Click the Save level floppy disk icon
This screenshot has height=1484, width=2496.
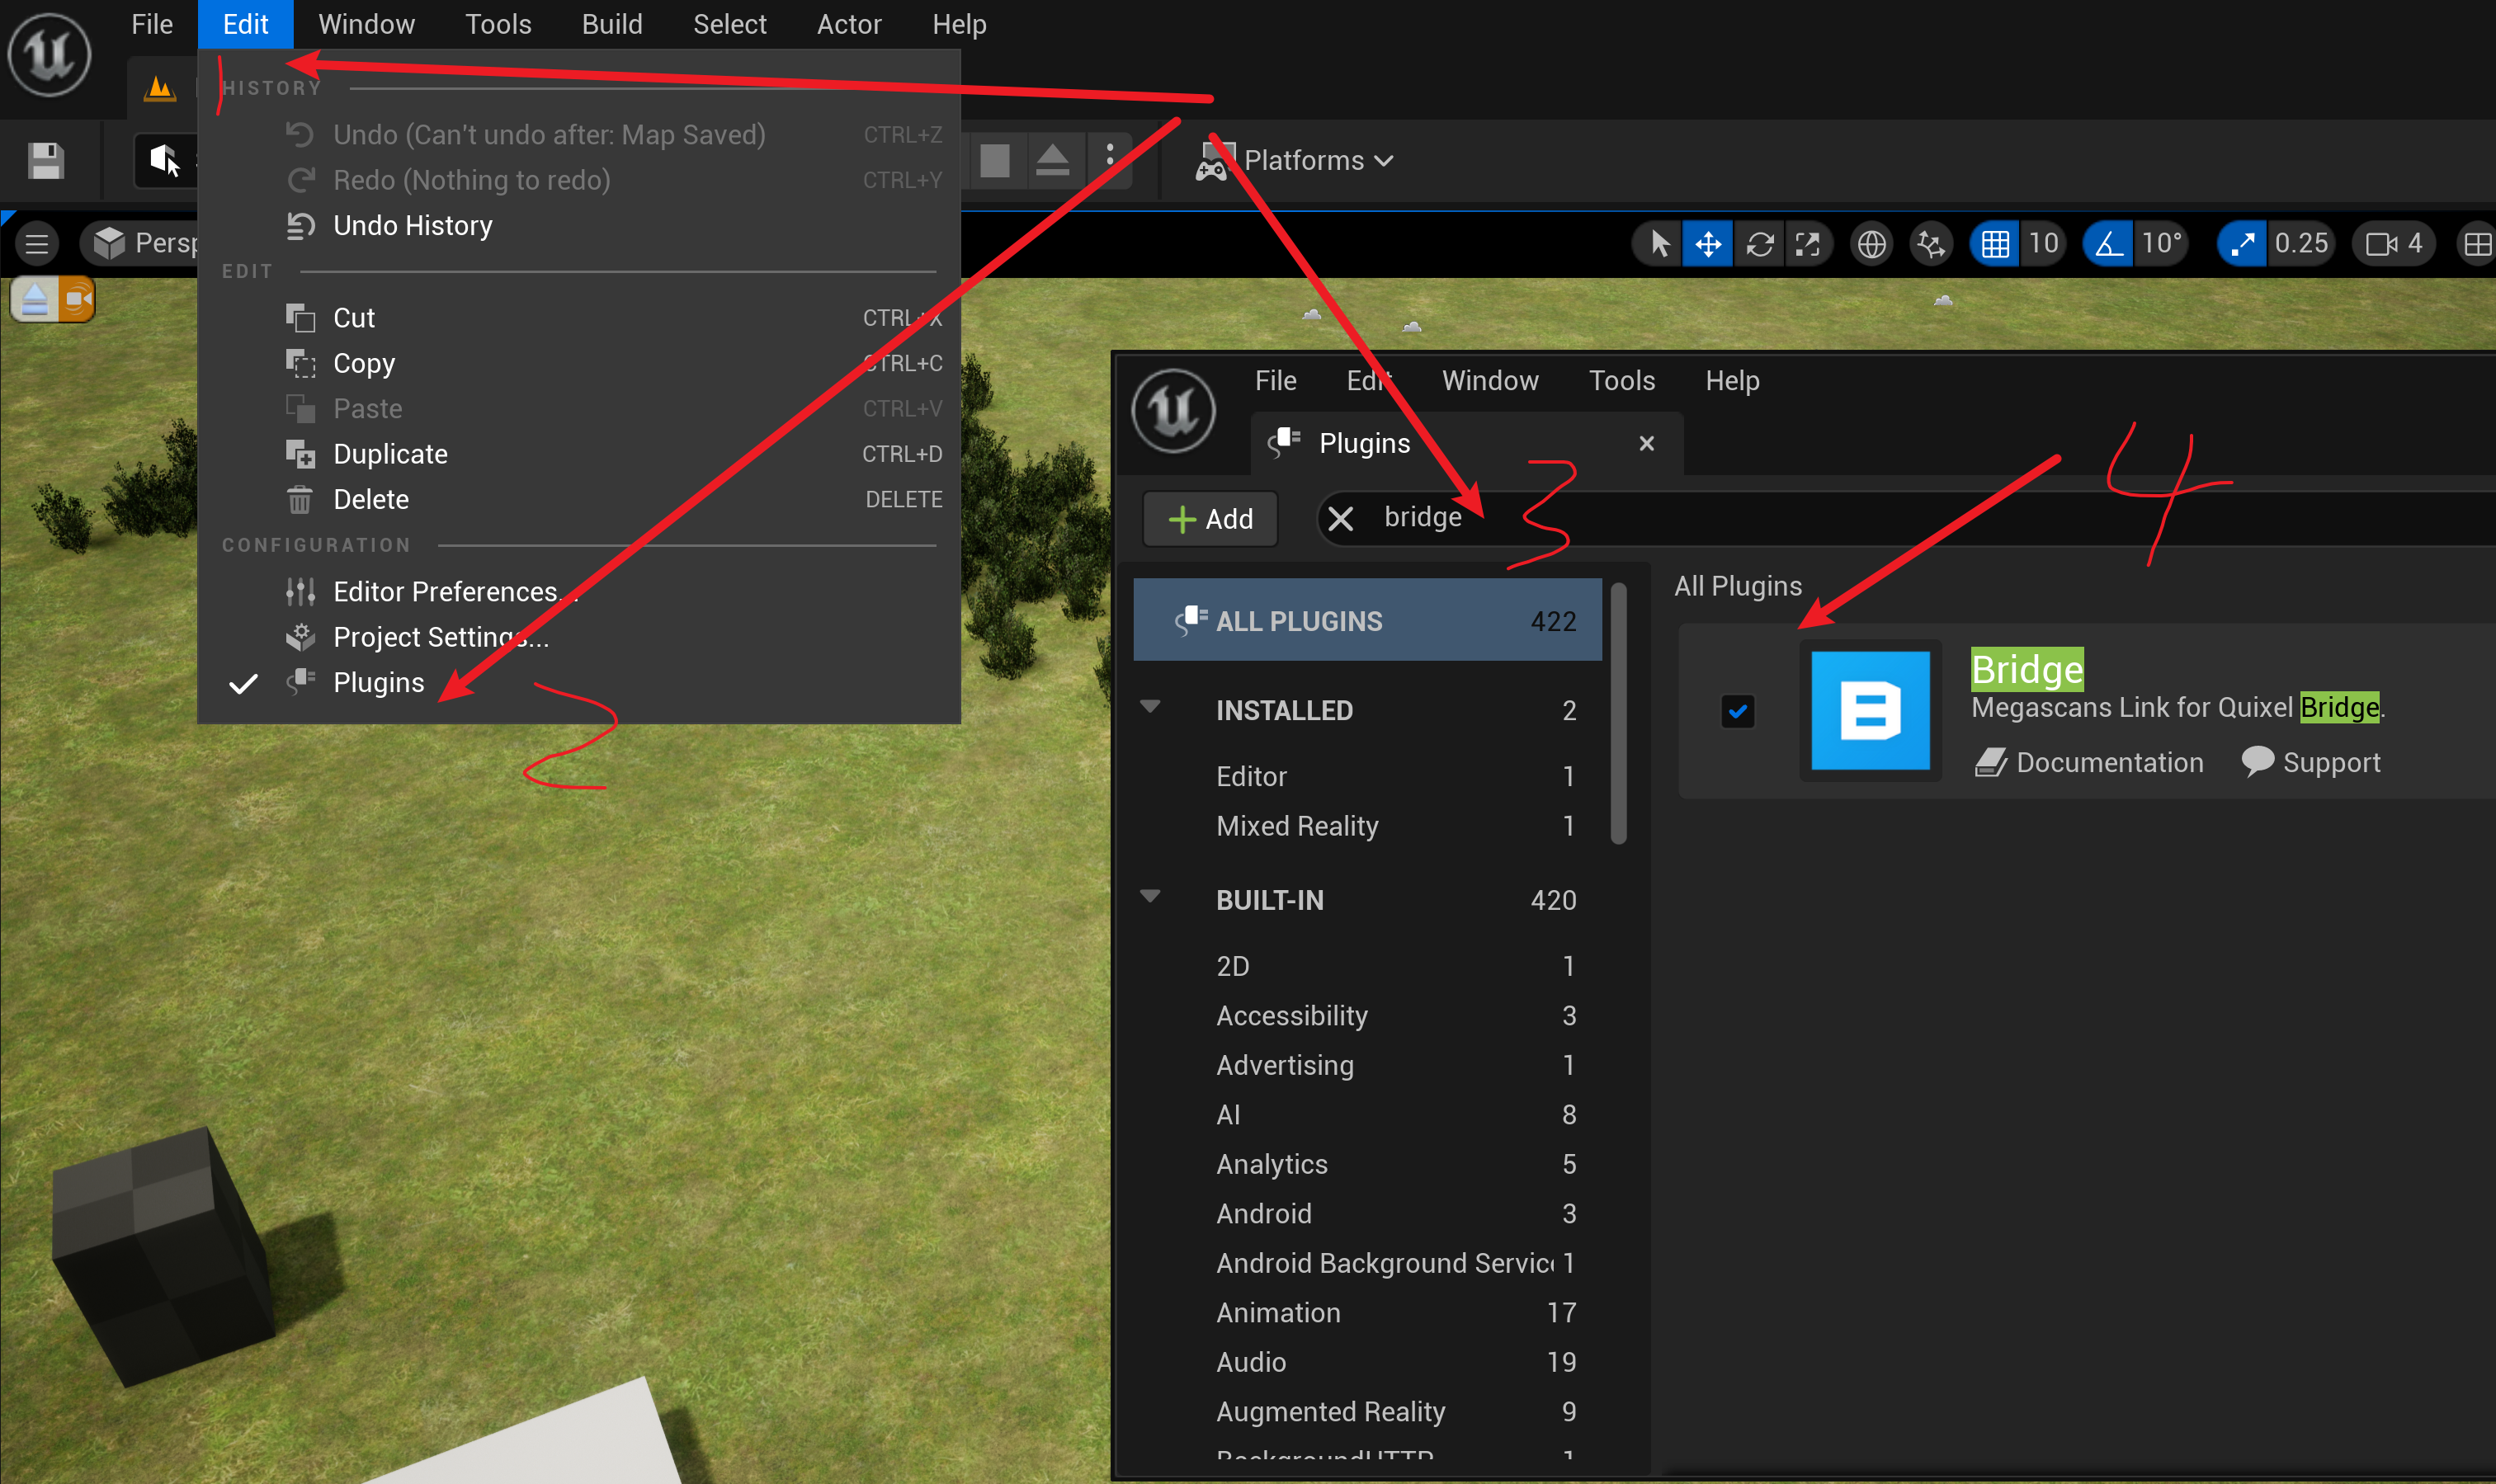(45, 161)
